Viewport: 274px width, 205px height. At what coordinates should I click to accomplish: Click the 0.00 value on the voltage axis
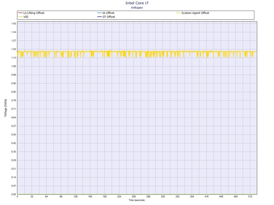(13, 194)
